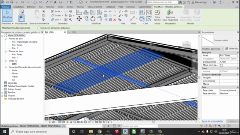This screenshot has height=135, width=240.
Task: Open the Arquivo menu
Action: 6,7
